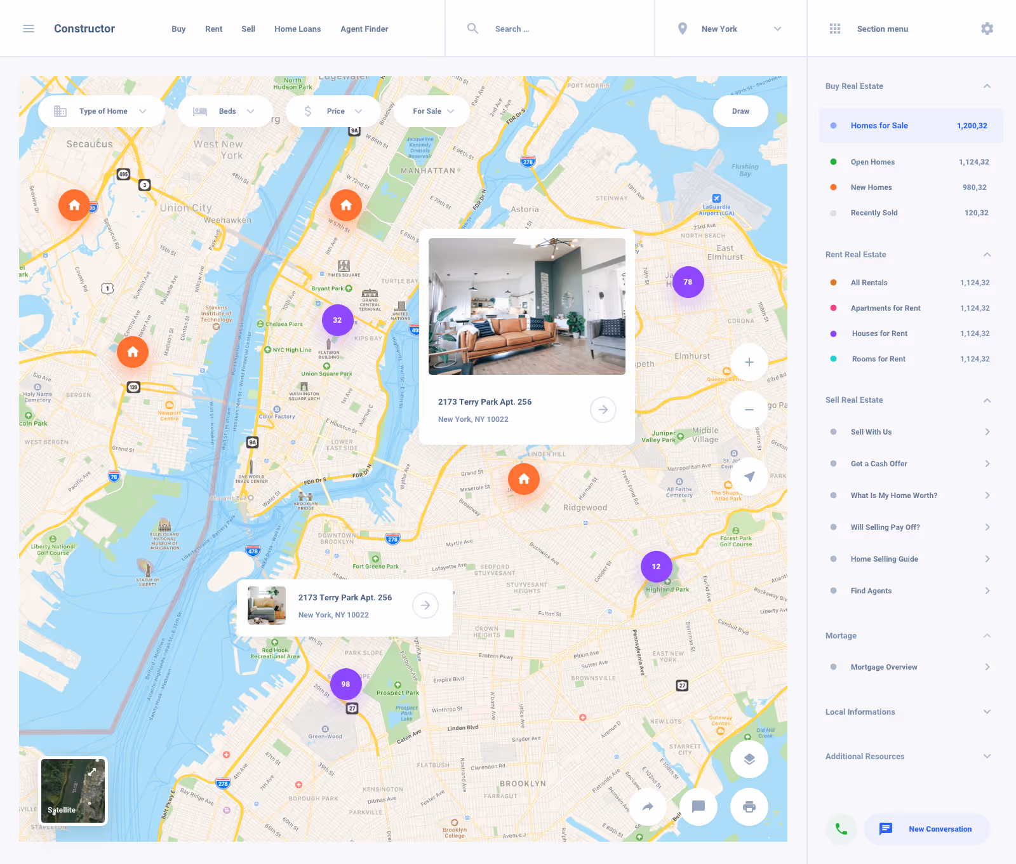Switch to Satellite view thumbnail
The height and width of the screenshot is (864, 1016).
pos(72,791)
